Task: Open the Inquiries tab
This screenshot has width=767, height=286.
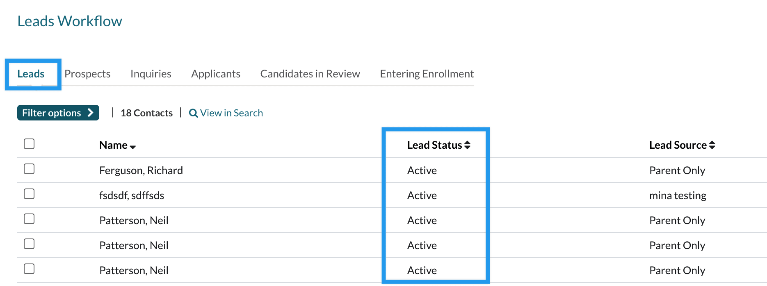Action: [151, 74]
